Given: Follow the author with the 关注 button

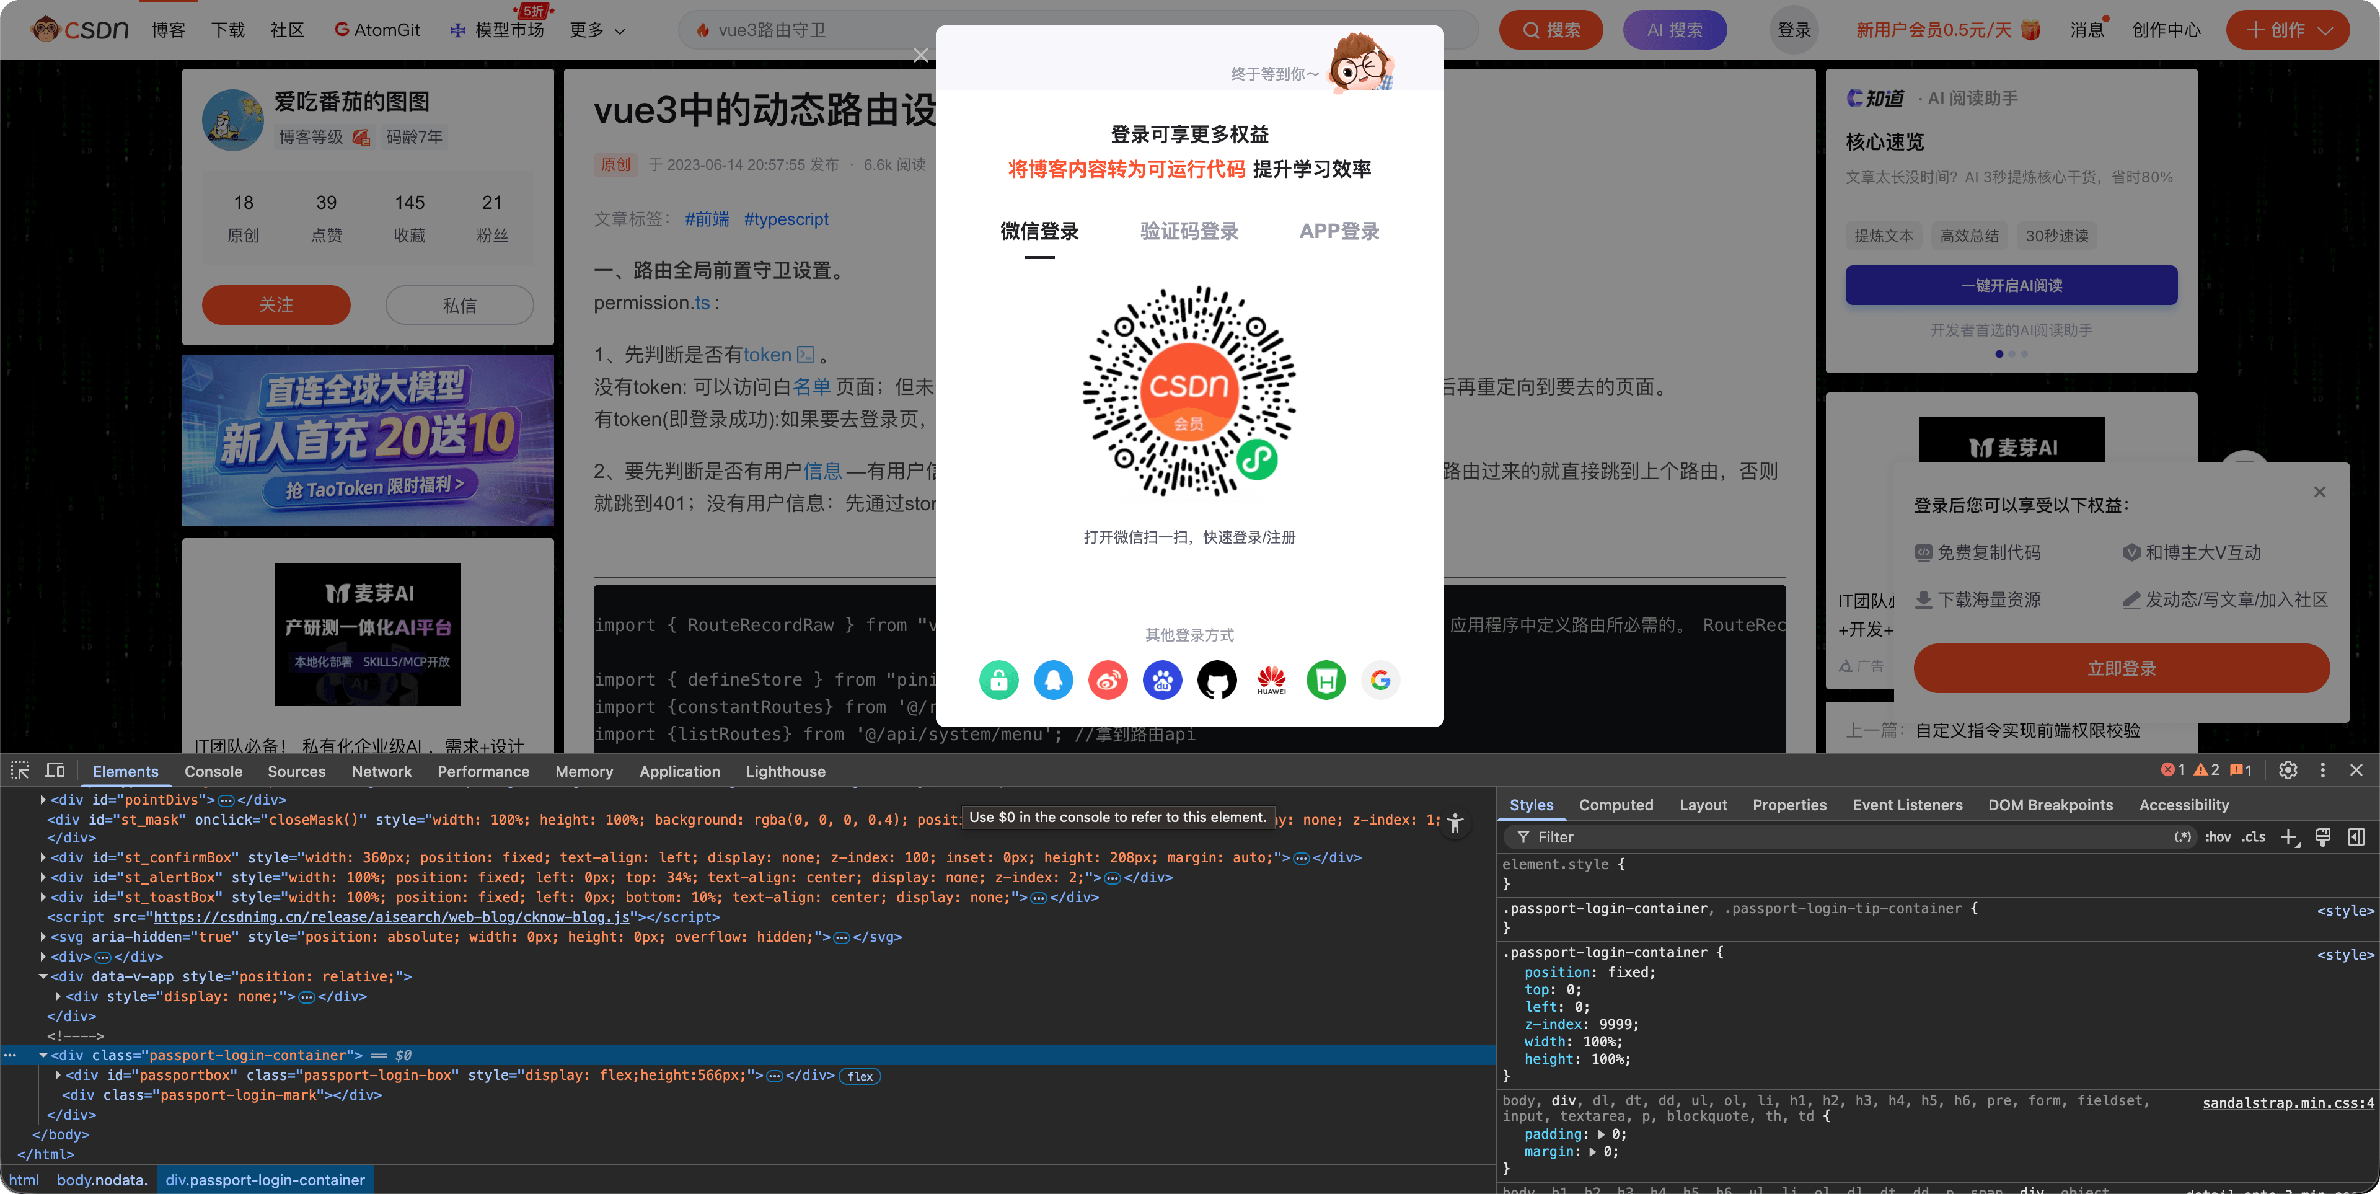Looking at the screenshot, I should pyautogui.click(x=276, y=305).
